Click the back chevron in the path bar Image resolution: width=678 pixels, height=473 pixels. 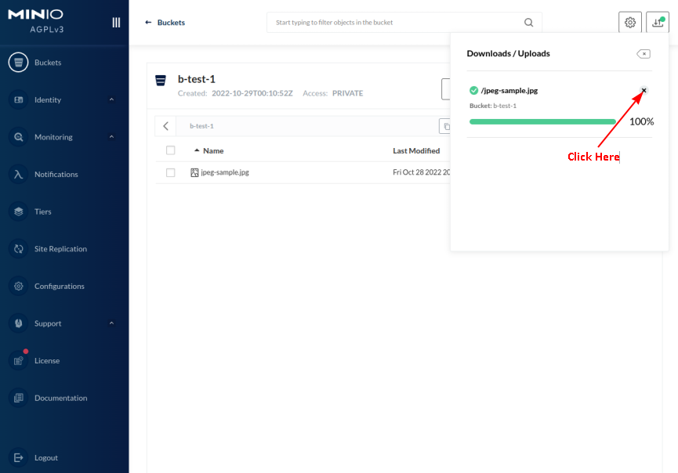[165, 126]
